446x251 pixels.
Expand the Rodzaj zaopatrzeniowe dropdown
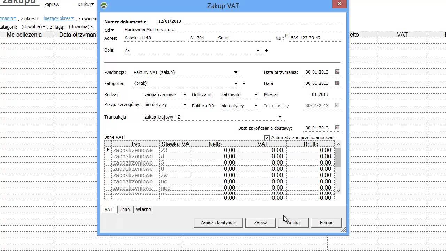tap(185, 95)
